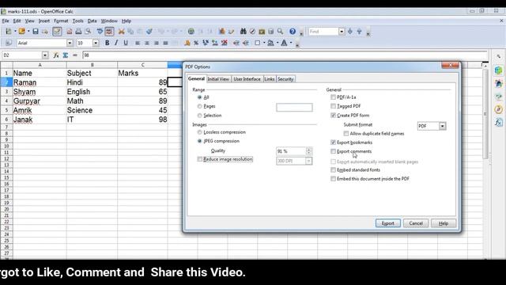
Task: Enable the Export comments checkbox
Action: pos(333,151)
